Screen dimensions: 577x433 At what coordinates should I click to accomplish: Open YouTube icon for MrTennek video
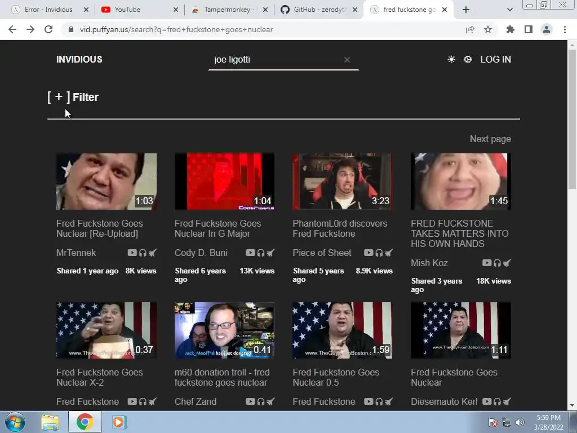tap(132, 253)
